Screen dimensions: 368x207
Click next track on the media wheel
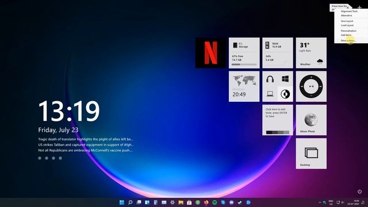coord(320,86)
